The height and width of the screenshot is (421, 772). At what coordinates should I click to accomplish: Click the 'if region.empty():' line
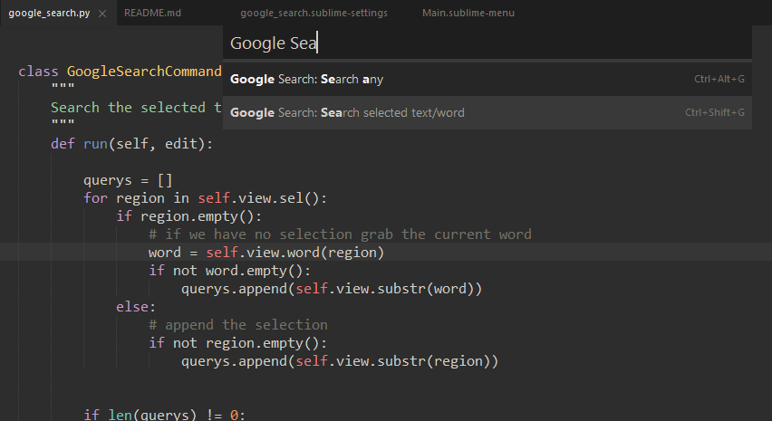(x=189, y=216)
